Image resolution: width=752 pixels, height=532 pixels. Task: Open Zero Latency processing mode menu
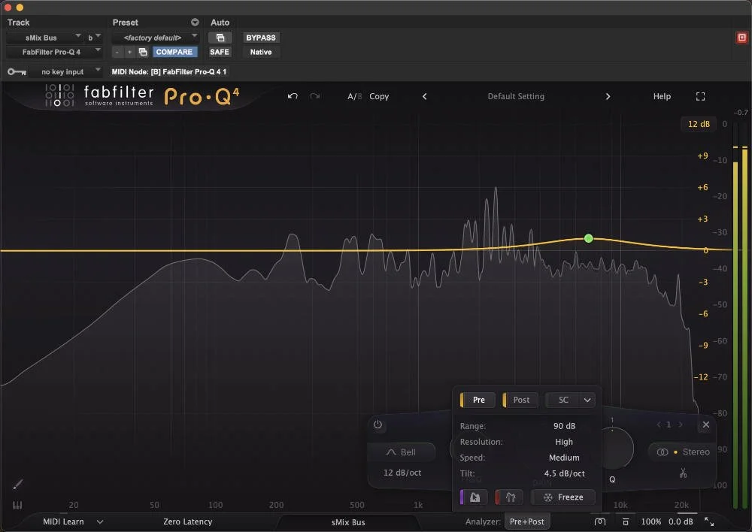187,521
